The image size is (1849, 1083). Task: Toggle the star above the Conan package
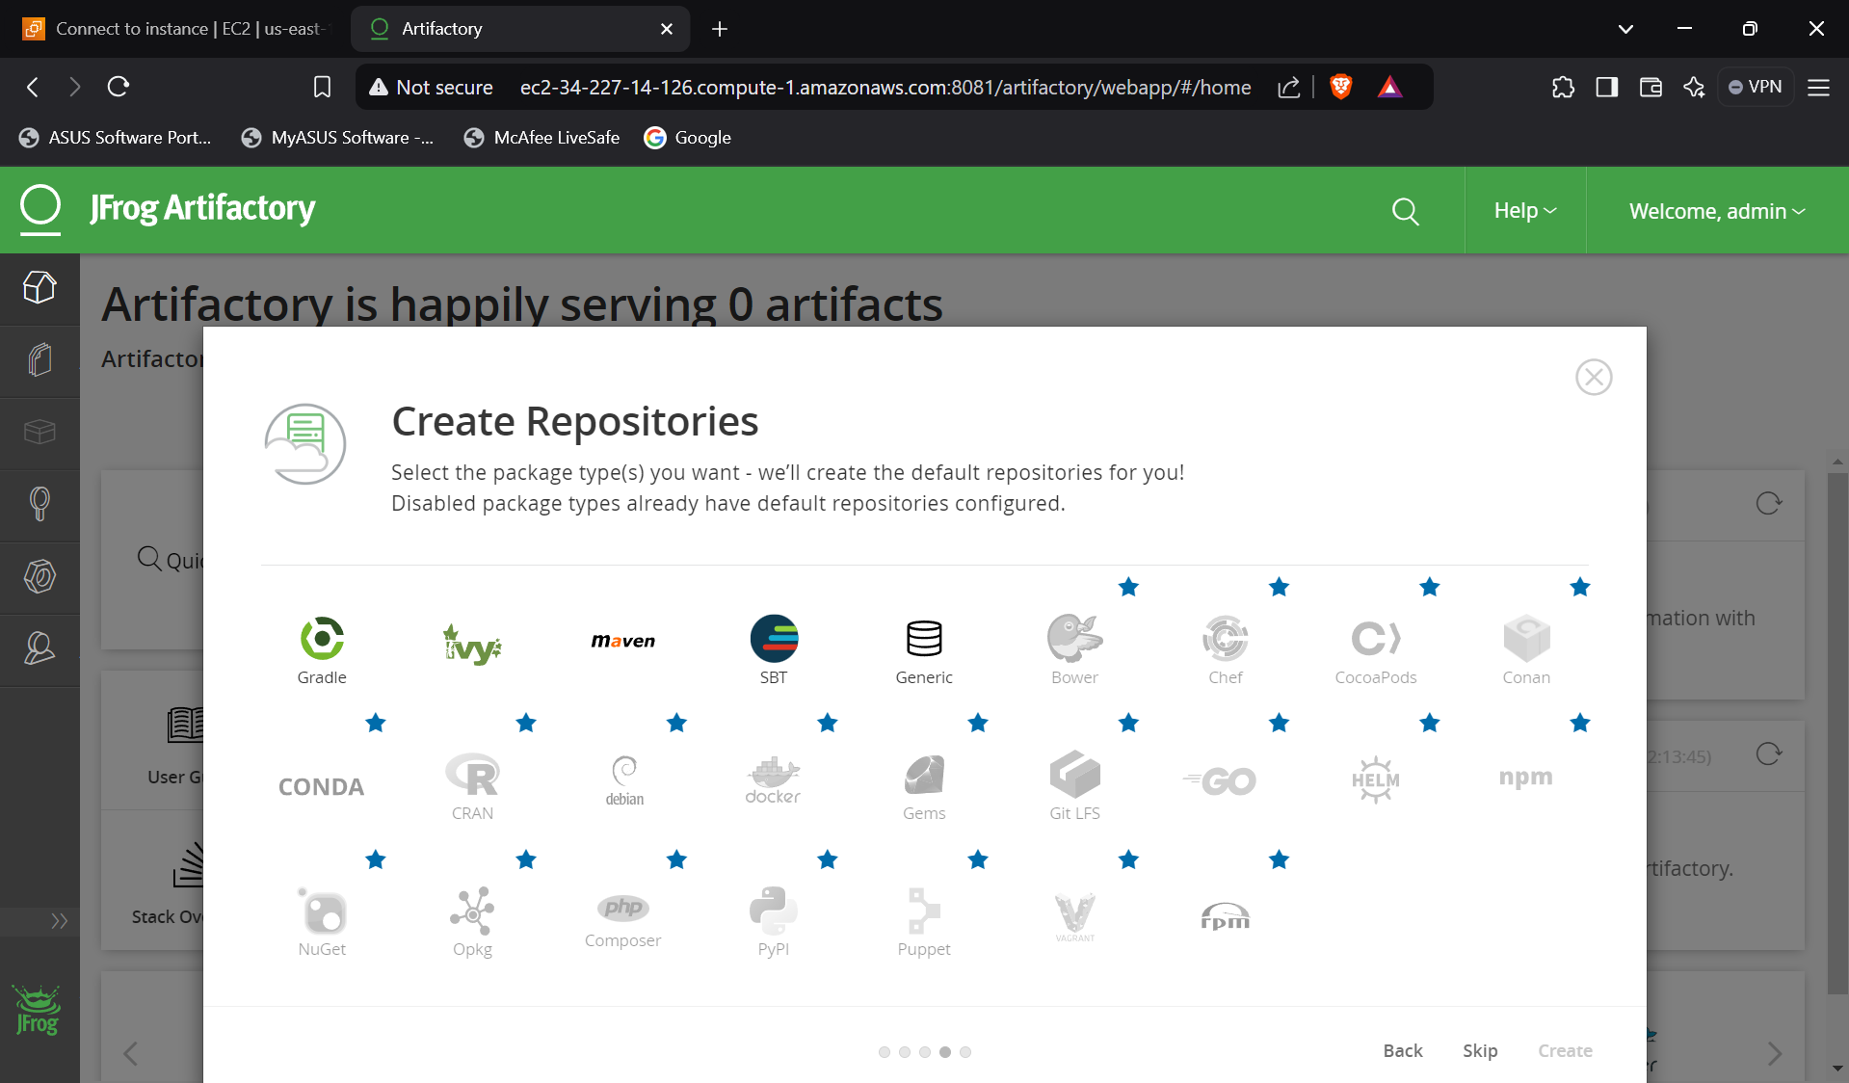click(1579, 587)
